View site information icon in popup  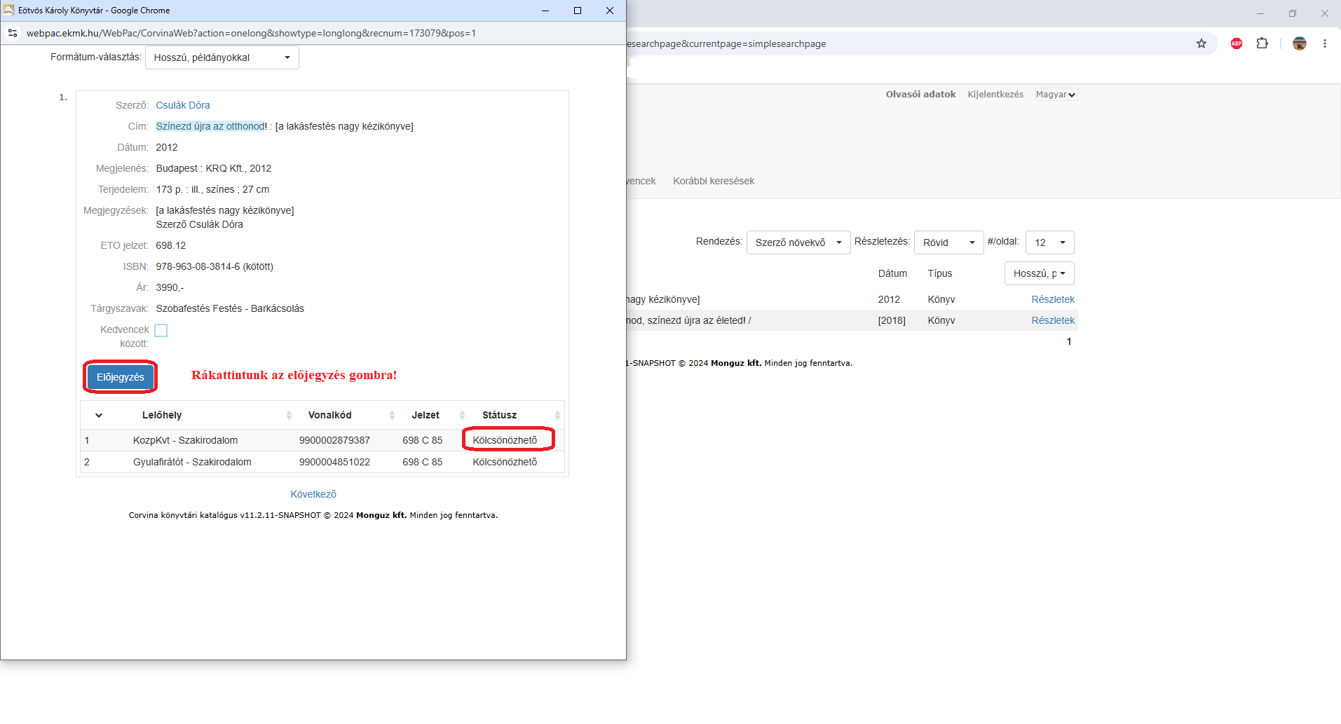point(13,33)
